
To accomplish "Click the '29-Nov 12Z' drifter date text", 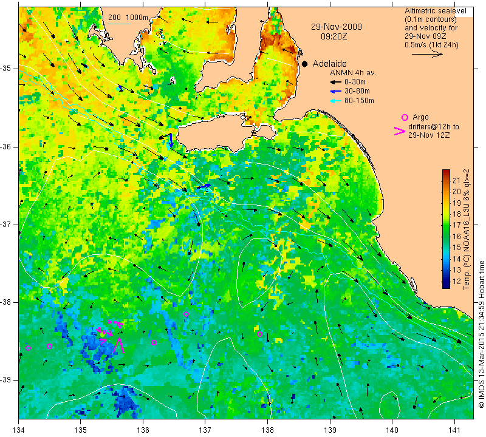I will click(x=429, y=135).
